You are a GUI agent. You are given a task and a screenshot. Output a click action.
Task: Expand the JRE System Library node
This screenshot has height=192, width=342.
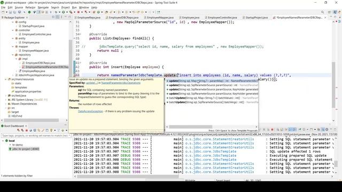[6, 100]
